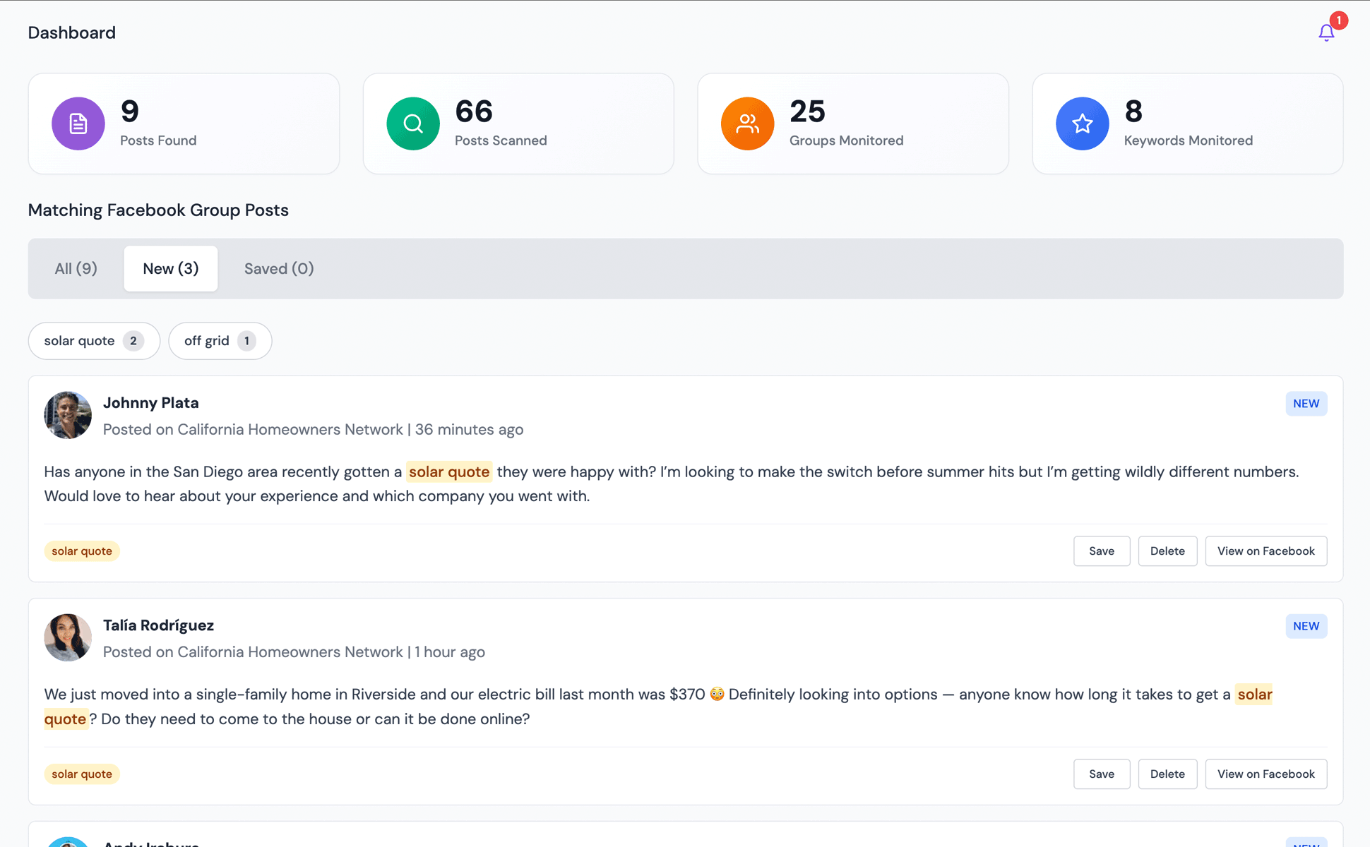Screen dimensions: 1370x847
Task: Click 'Posted on California Homeowners Network | 36 minutes ago'
Action: point(313,429)
